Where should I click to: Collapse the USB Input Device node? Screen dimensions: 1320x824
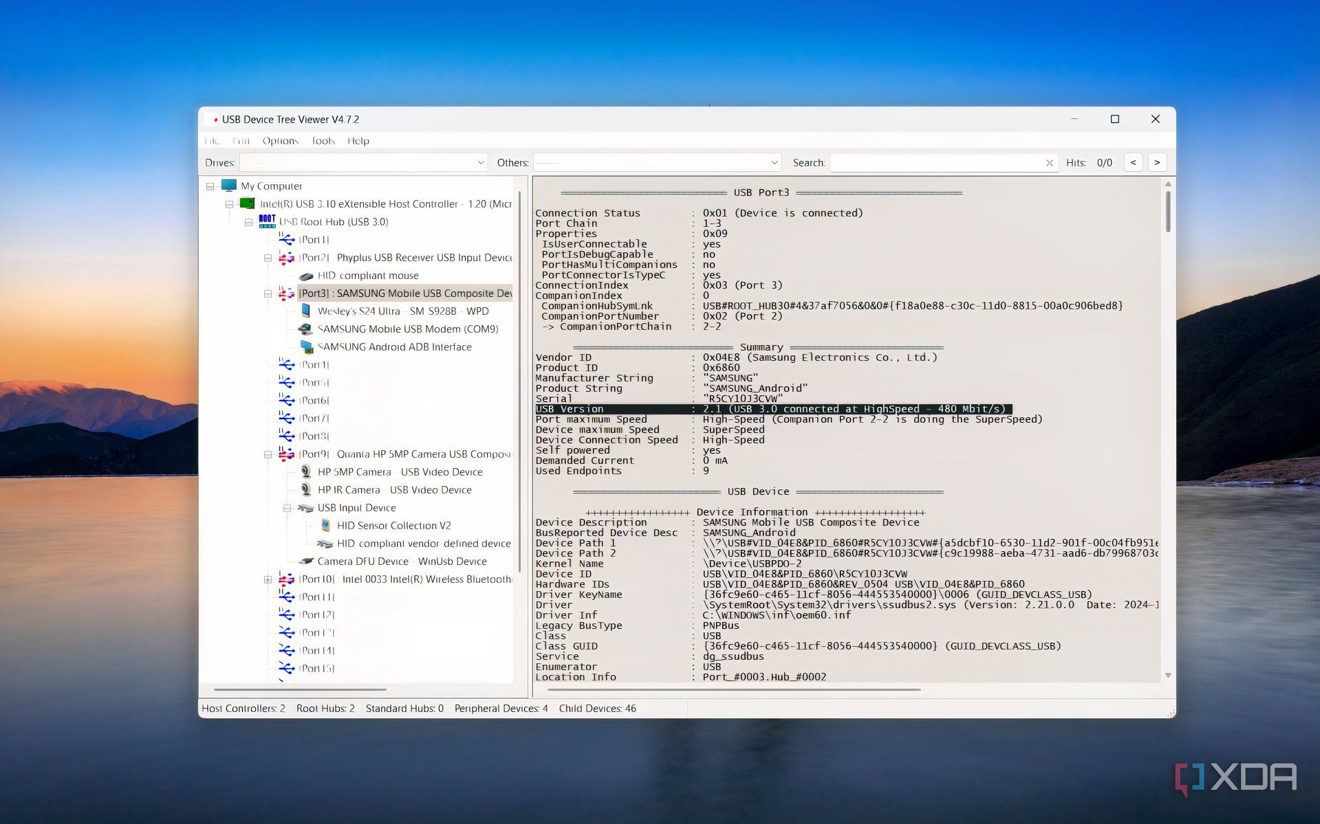[287, 508]
